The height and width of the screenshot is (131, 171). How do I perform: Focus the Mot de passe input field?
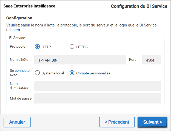coord(97,99)
